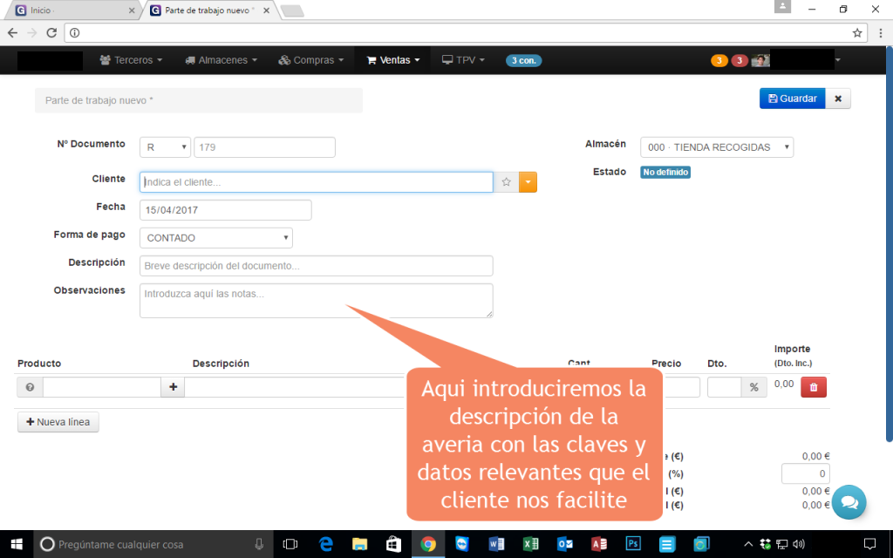Open Excel from the Windows taskbar

pos(530,544)
